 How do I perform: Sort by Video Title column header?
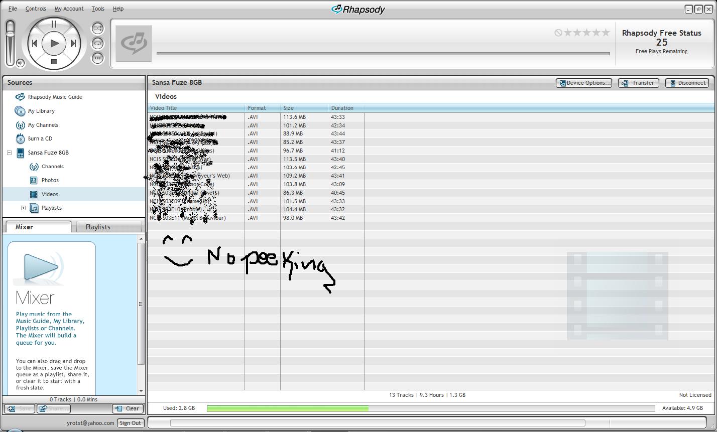(x=196, y=108)
